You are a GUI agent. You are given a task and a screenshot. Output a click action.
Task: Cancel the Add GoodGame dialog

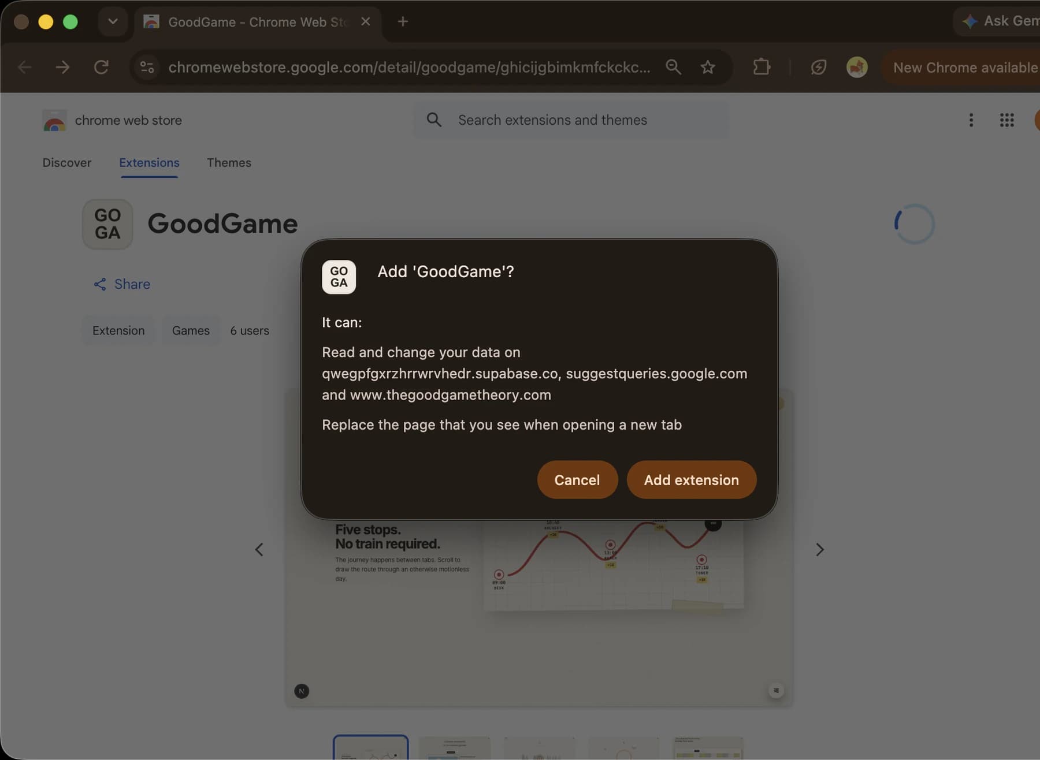(577, 480)
